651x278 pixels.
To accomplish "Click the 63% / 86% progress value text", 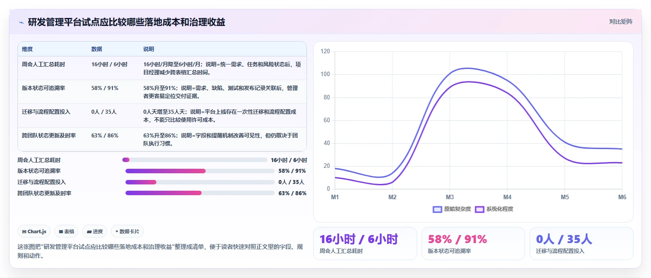I will click(292, 193).
